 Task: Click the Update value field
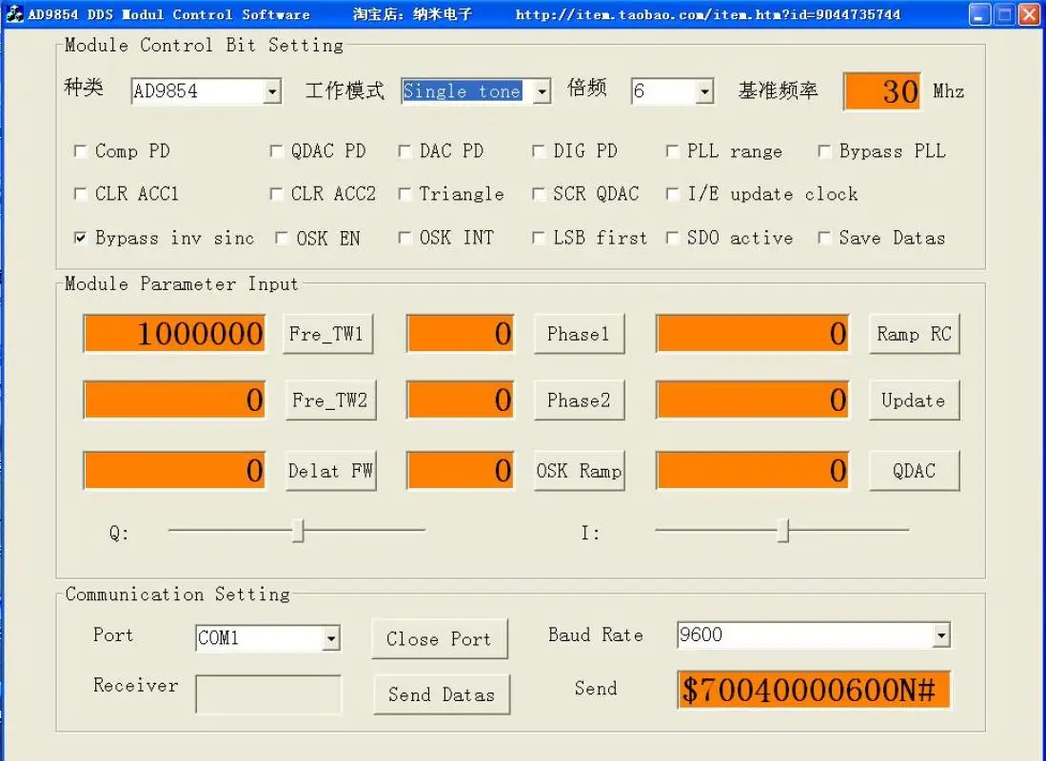(753, 400)
